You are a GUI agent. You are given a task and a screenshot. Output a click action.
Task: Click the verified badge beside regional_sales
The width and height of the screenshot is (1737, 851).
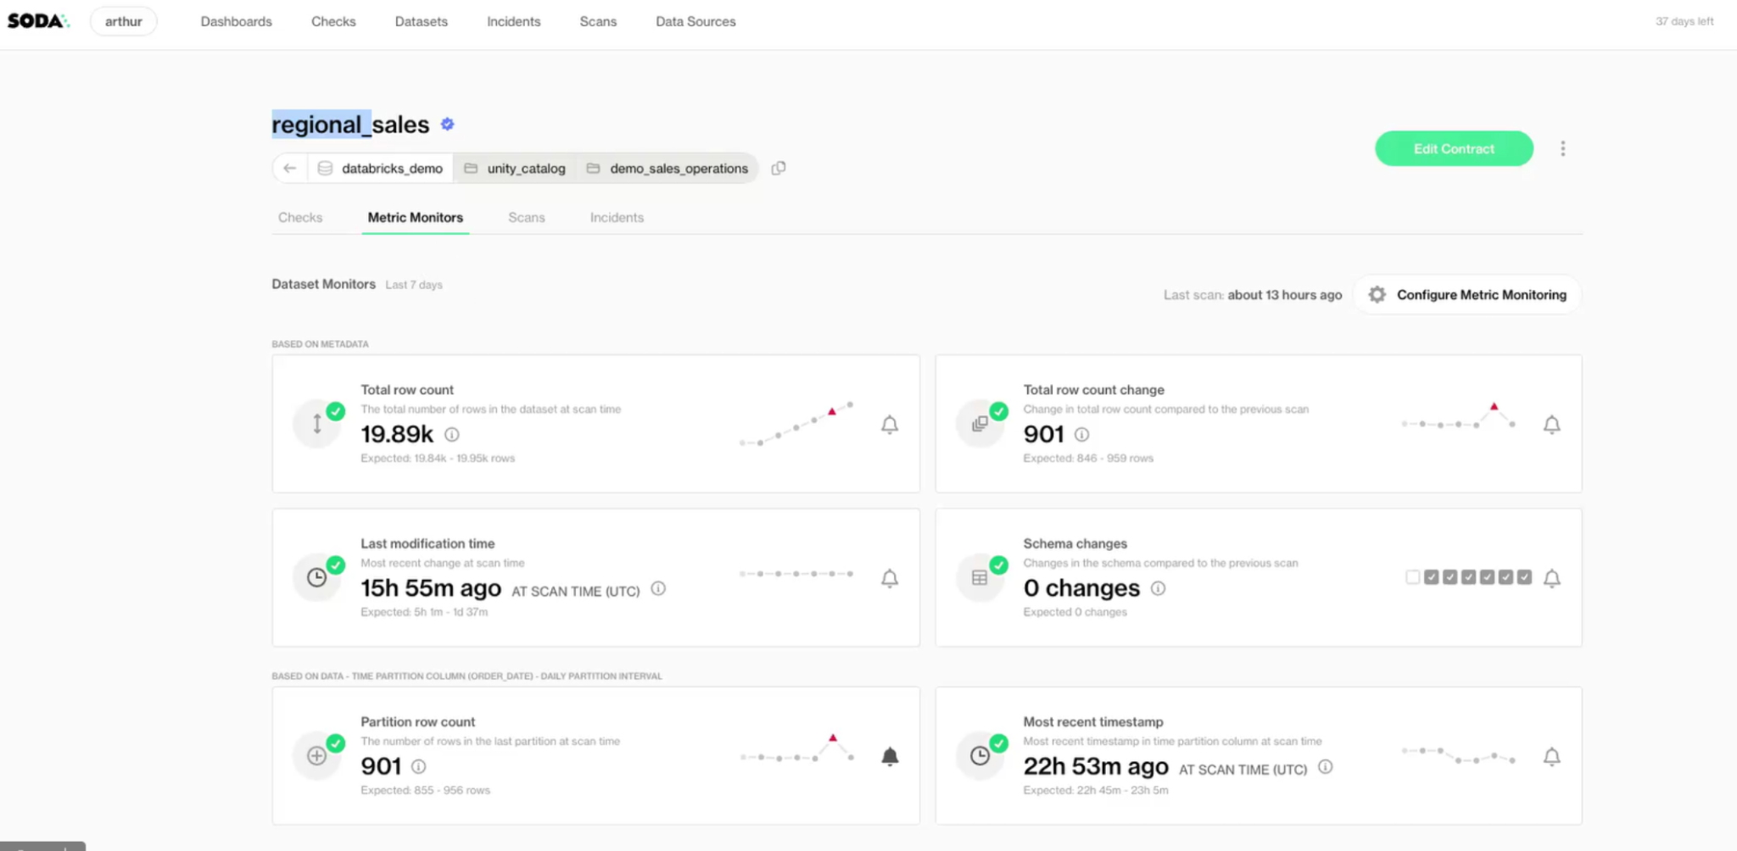[x=448, y=125]
